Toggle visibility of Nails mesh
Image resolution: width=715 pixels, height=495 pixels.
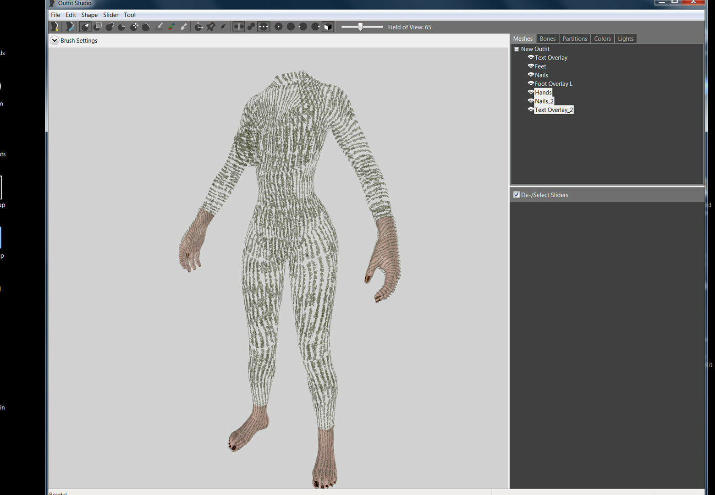(x=531, y=75)
